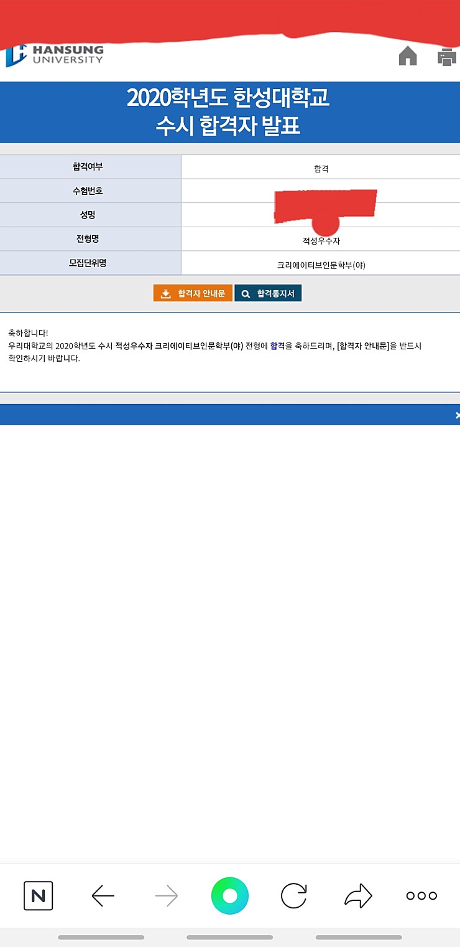View 합격통지서 with magnifier button
The width and height of the screenshot is (460, 947).
pos(268,293)
